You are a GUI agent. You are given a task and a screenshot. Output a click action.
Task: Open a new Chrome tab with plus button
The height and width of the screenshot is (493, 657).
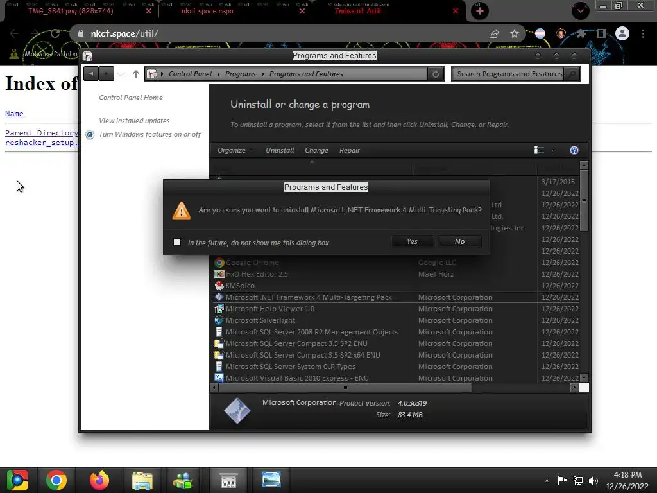tap(480, 11)
